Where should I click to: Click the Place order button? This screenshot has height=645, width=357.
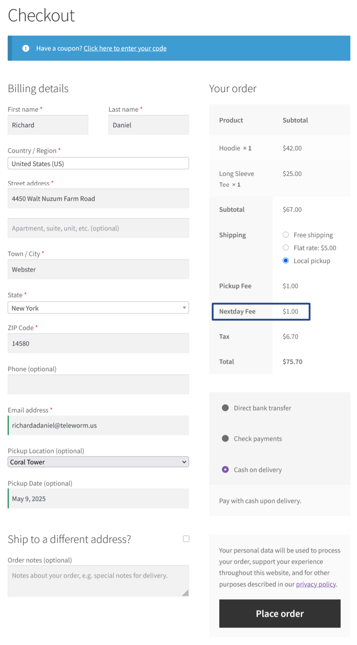coord(279,614)
